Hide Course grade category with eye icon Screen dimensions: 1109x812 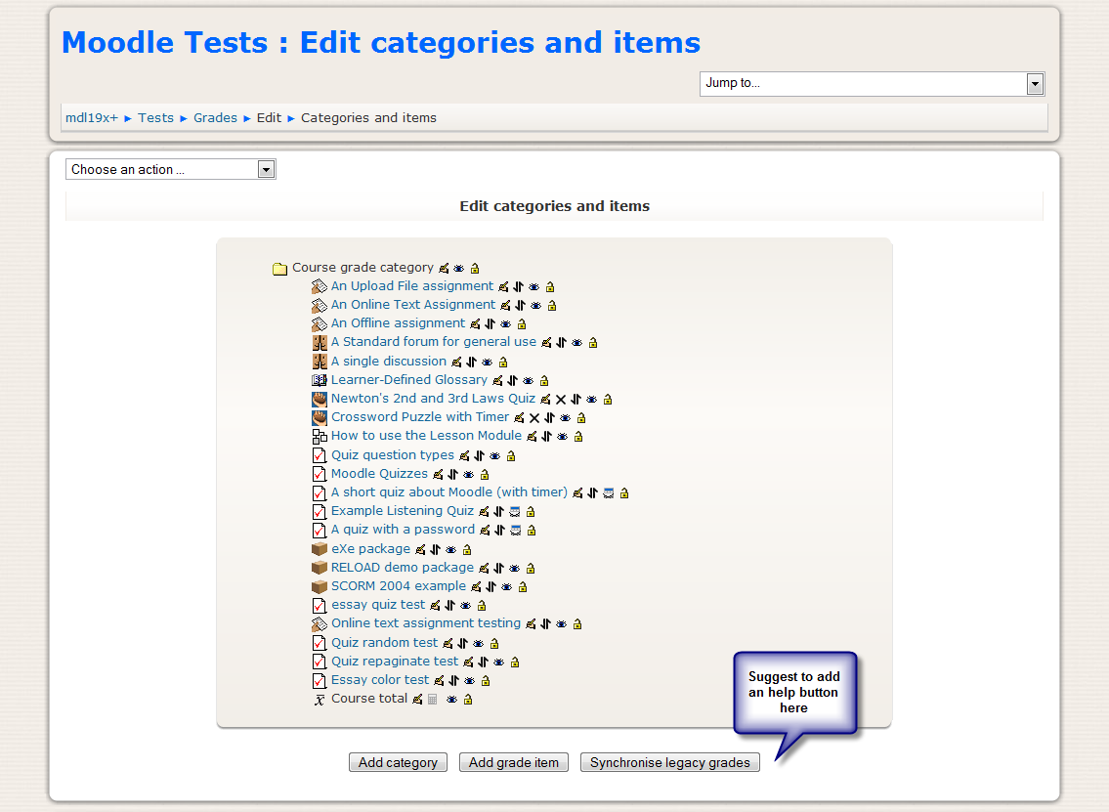click(x=459, y=268)
